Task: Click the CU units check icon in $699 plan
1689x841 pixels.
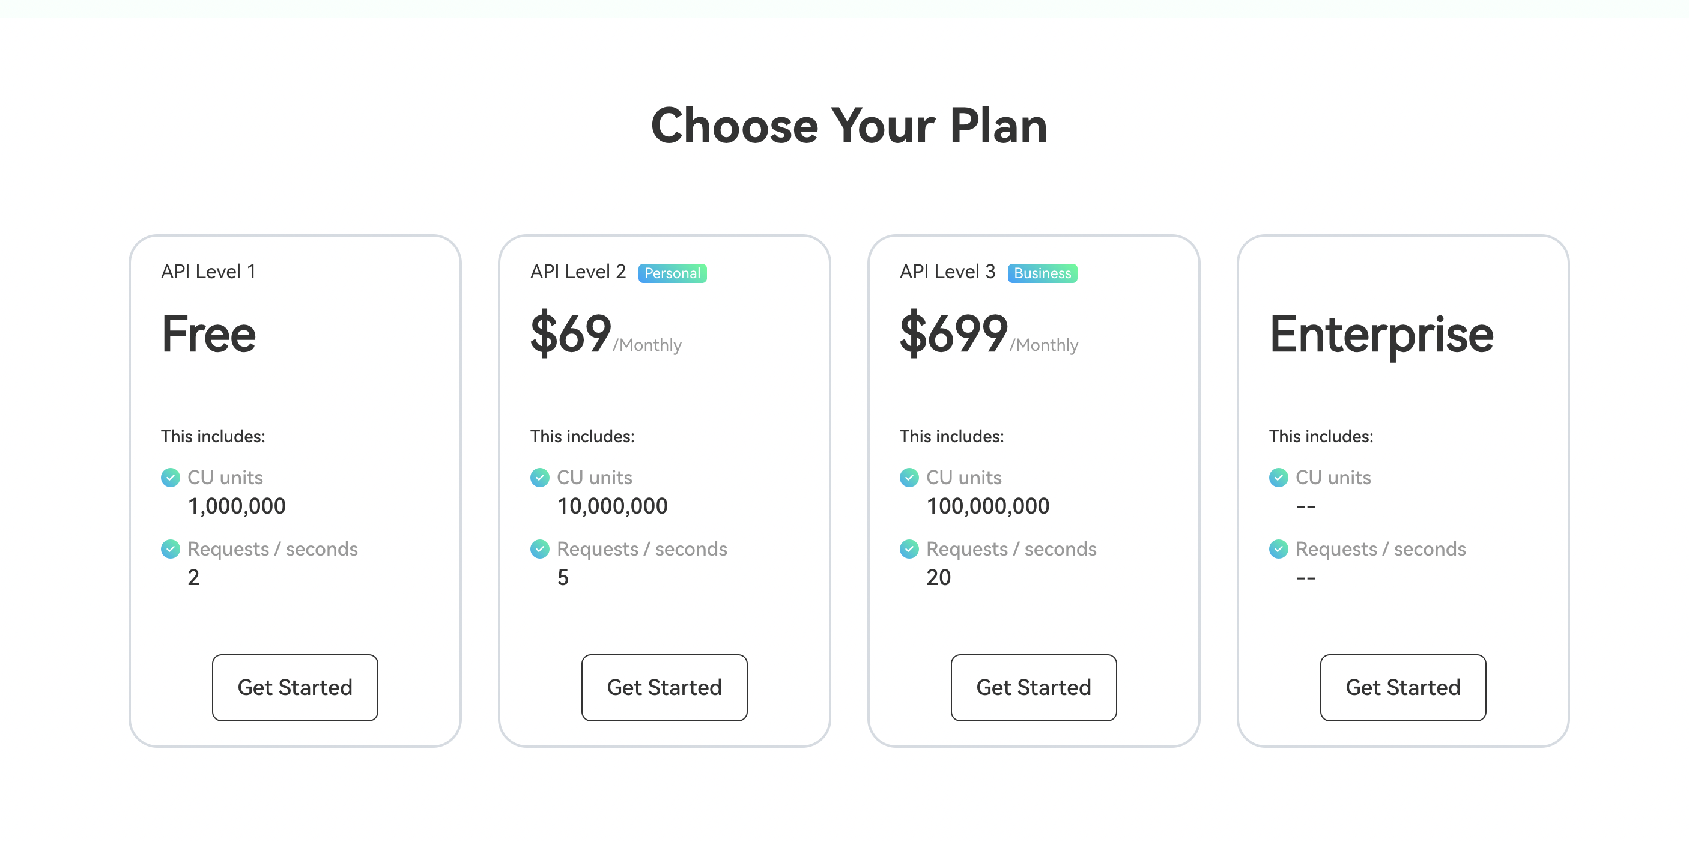Action: [x=909, y=477]
